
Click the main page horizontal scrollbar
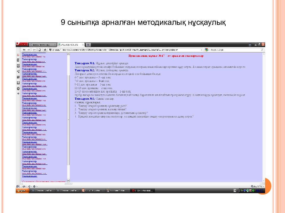point(166,183)
